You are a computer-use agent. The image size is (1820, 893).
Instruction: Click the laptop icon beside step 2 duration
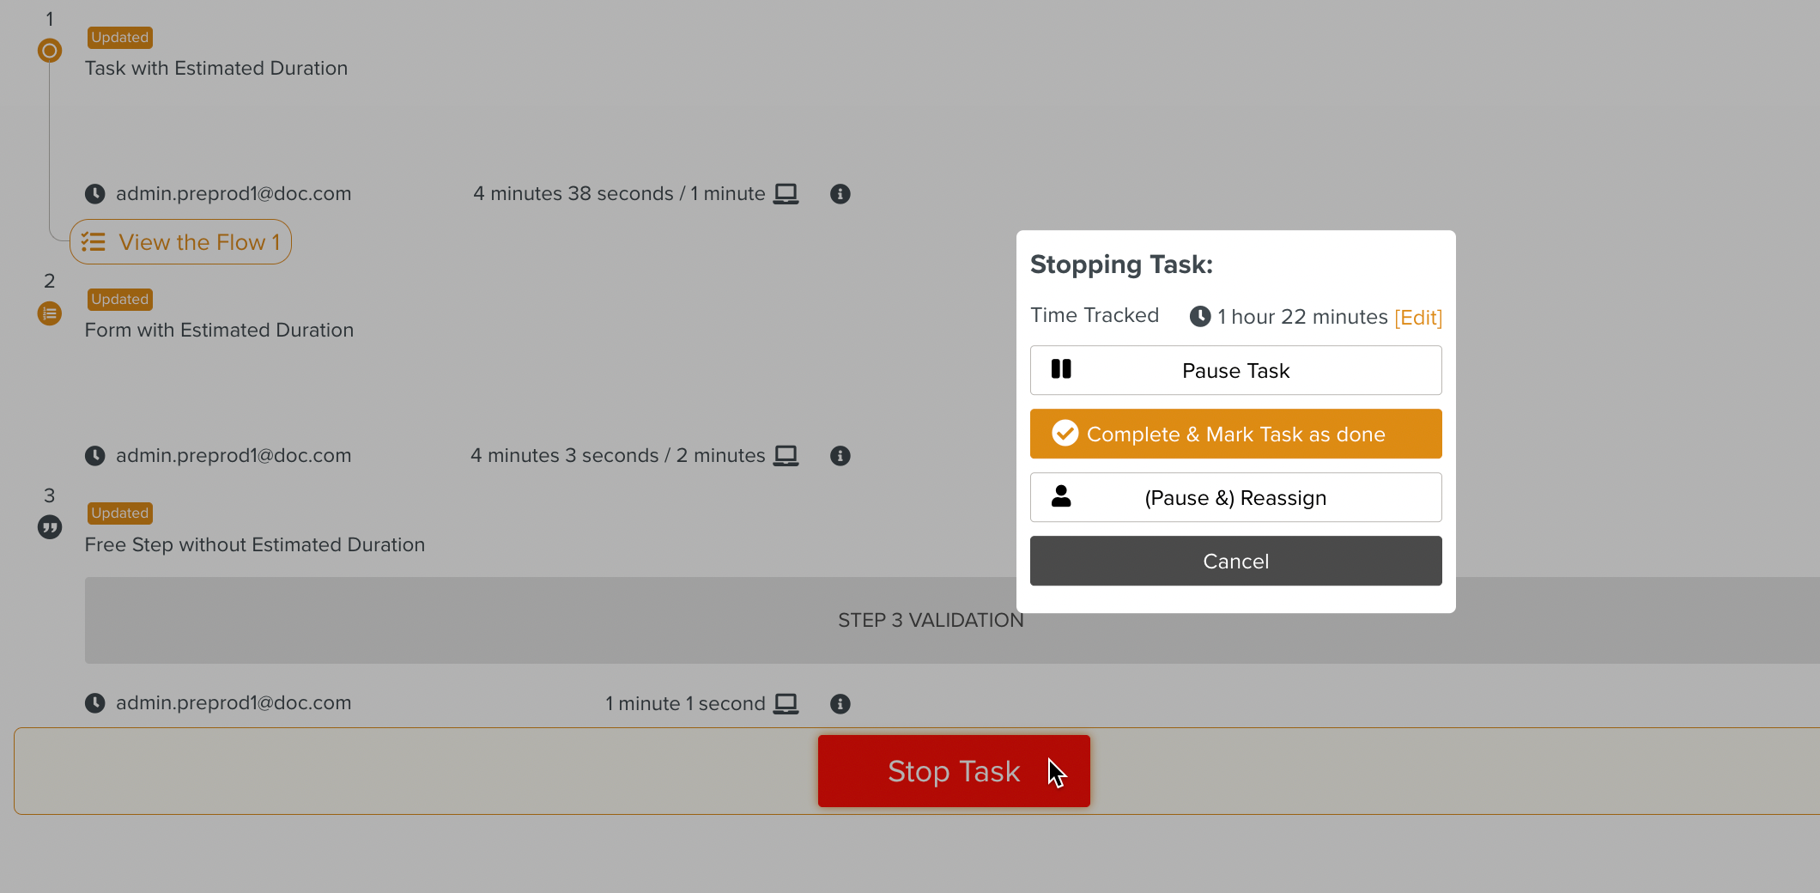786,456
